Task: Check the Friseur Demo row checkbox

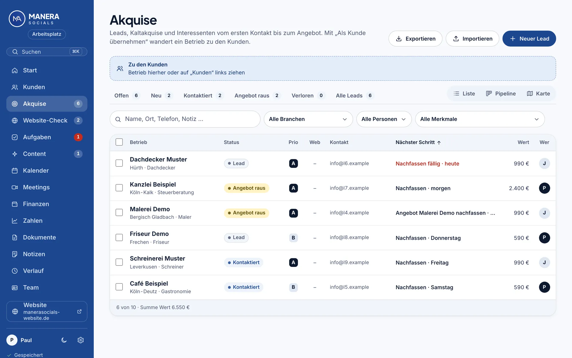Action: pyautogui.click(x=119, y=237)
